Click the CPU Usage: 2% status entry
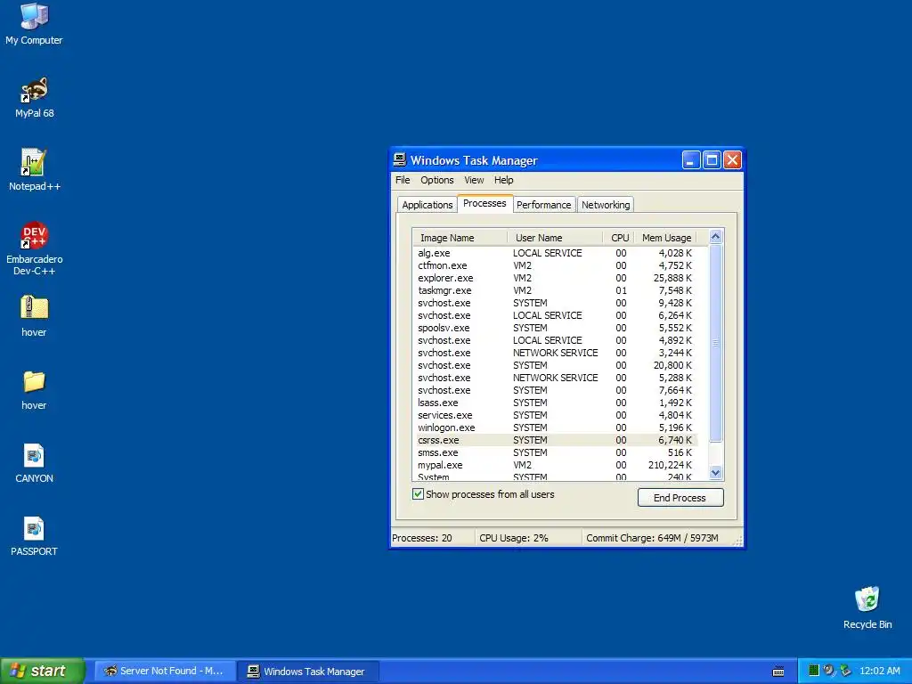912x684 pixels. pyautogui.click(x=528, y=538)
